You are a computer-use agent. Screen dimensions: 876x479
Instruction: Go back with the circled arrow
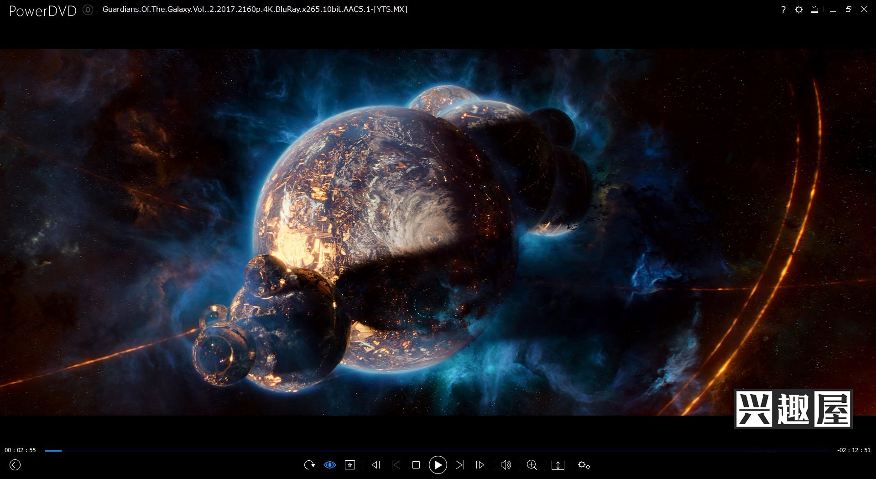tap(15, 465)
